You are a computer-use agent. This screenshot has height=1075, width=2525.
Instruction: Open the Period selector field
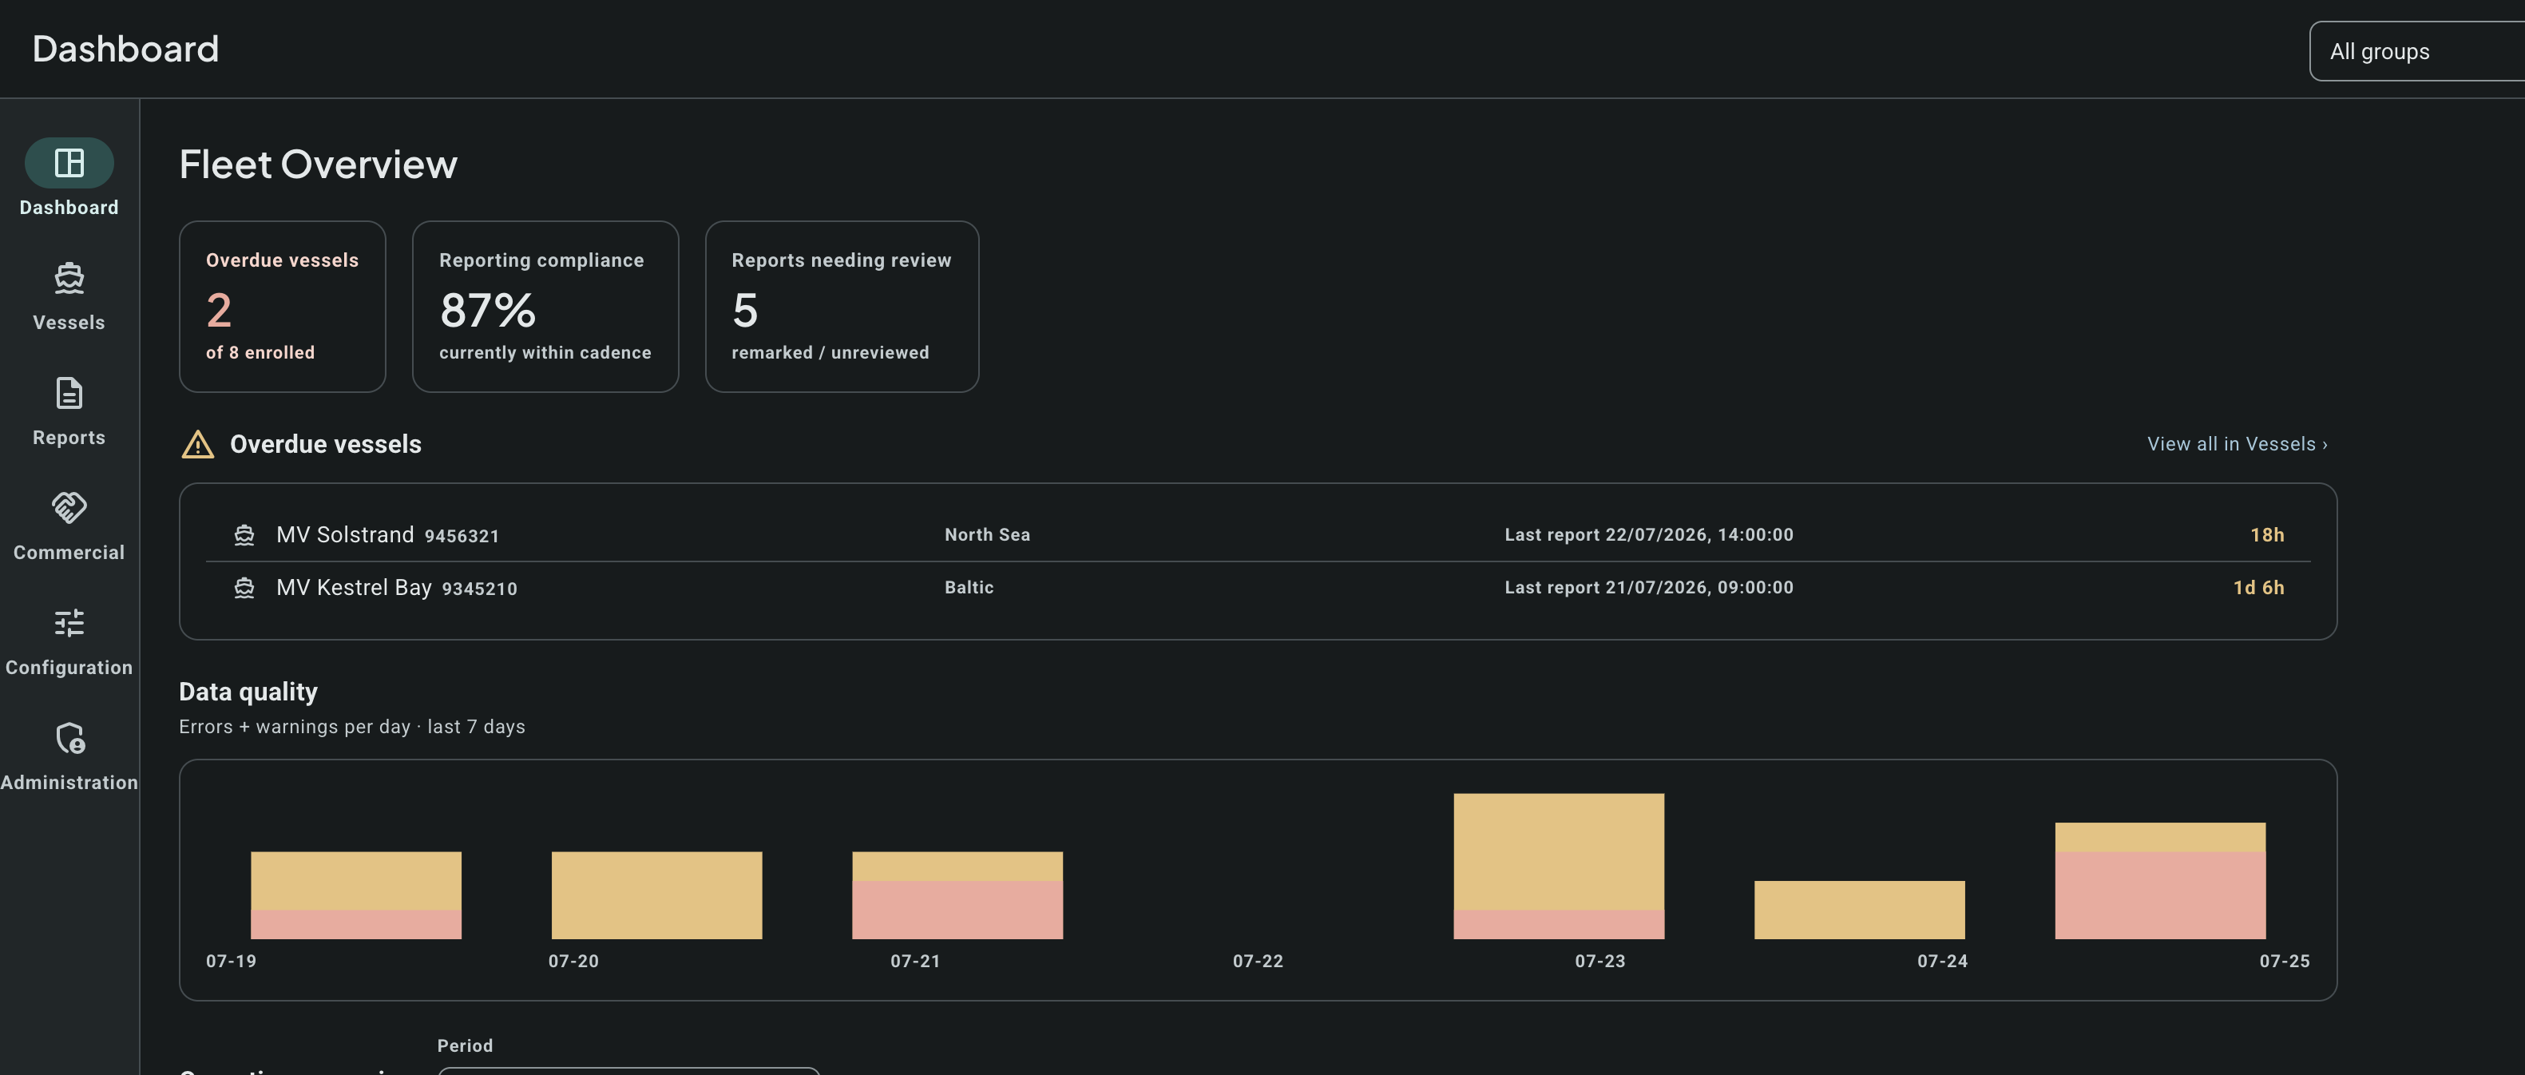tap(628, 1071)
